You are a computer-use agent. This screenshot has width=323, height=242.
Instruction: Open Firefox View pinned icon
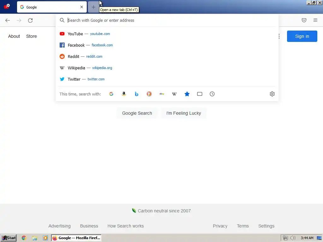coord(7,6)
